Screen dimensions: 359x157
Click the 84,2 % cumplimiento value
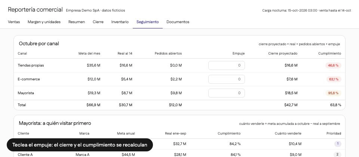point(235,144)
